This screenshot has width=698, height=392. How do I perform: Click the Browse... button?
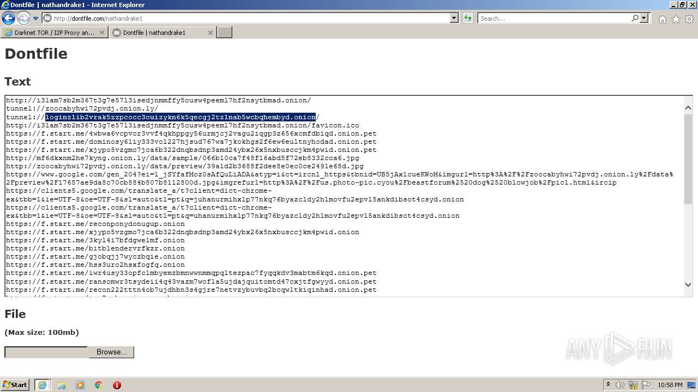(111, 352)
